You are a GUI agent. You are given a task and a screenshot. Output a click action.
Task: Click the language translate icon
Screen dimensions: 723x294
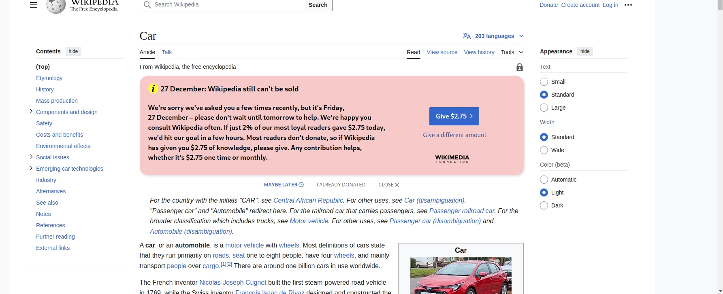pyautogui.click(x=467, y=36)
